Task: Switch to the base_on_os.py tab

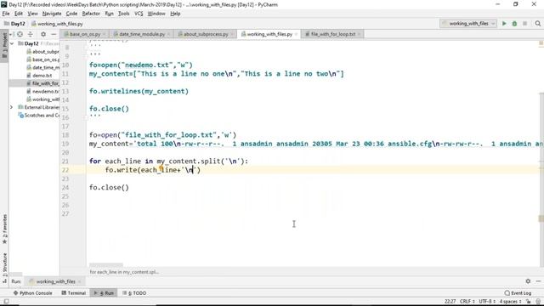Action: (x=85, y=34)
